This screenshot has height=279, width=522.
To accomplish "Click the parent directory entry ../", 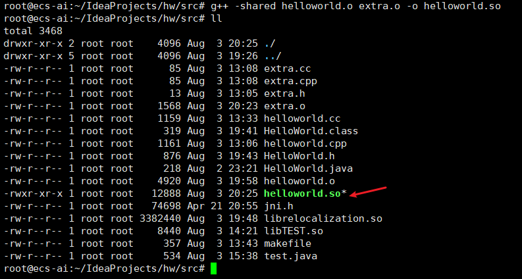I will pyautogui.click(x=273, y=56).
